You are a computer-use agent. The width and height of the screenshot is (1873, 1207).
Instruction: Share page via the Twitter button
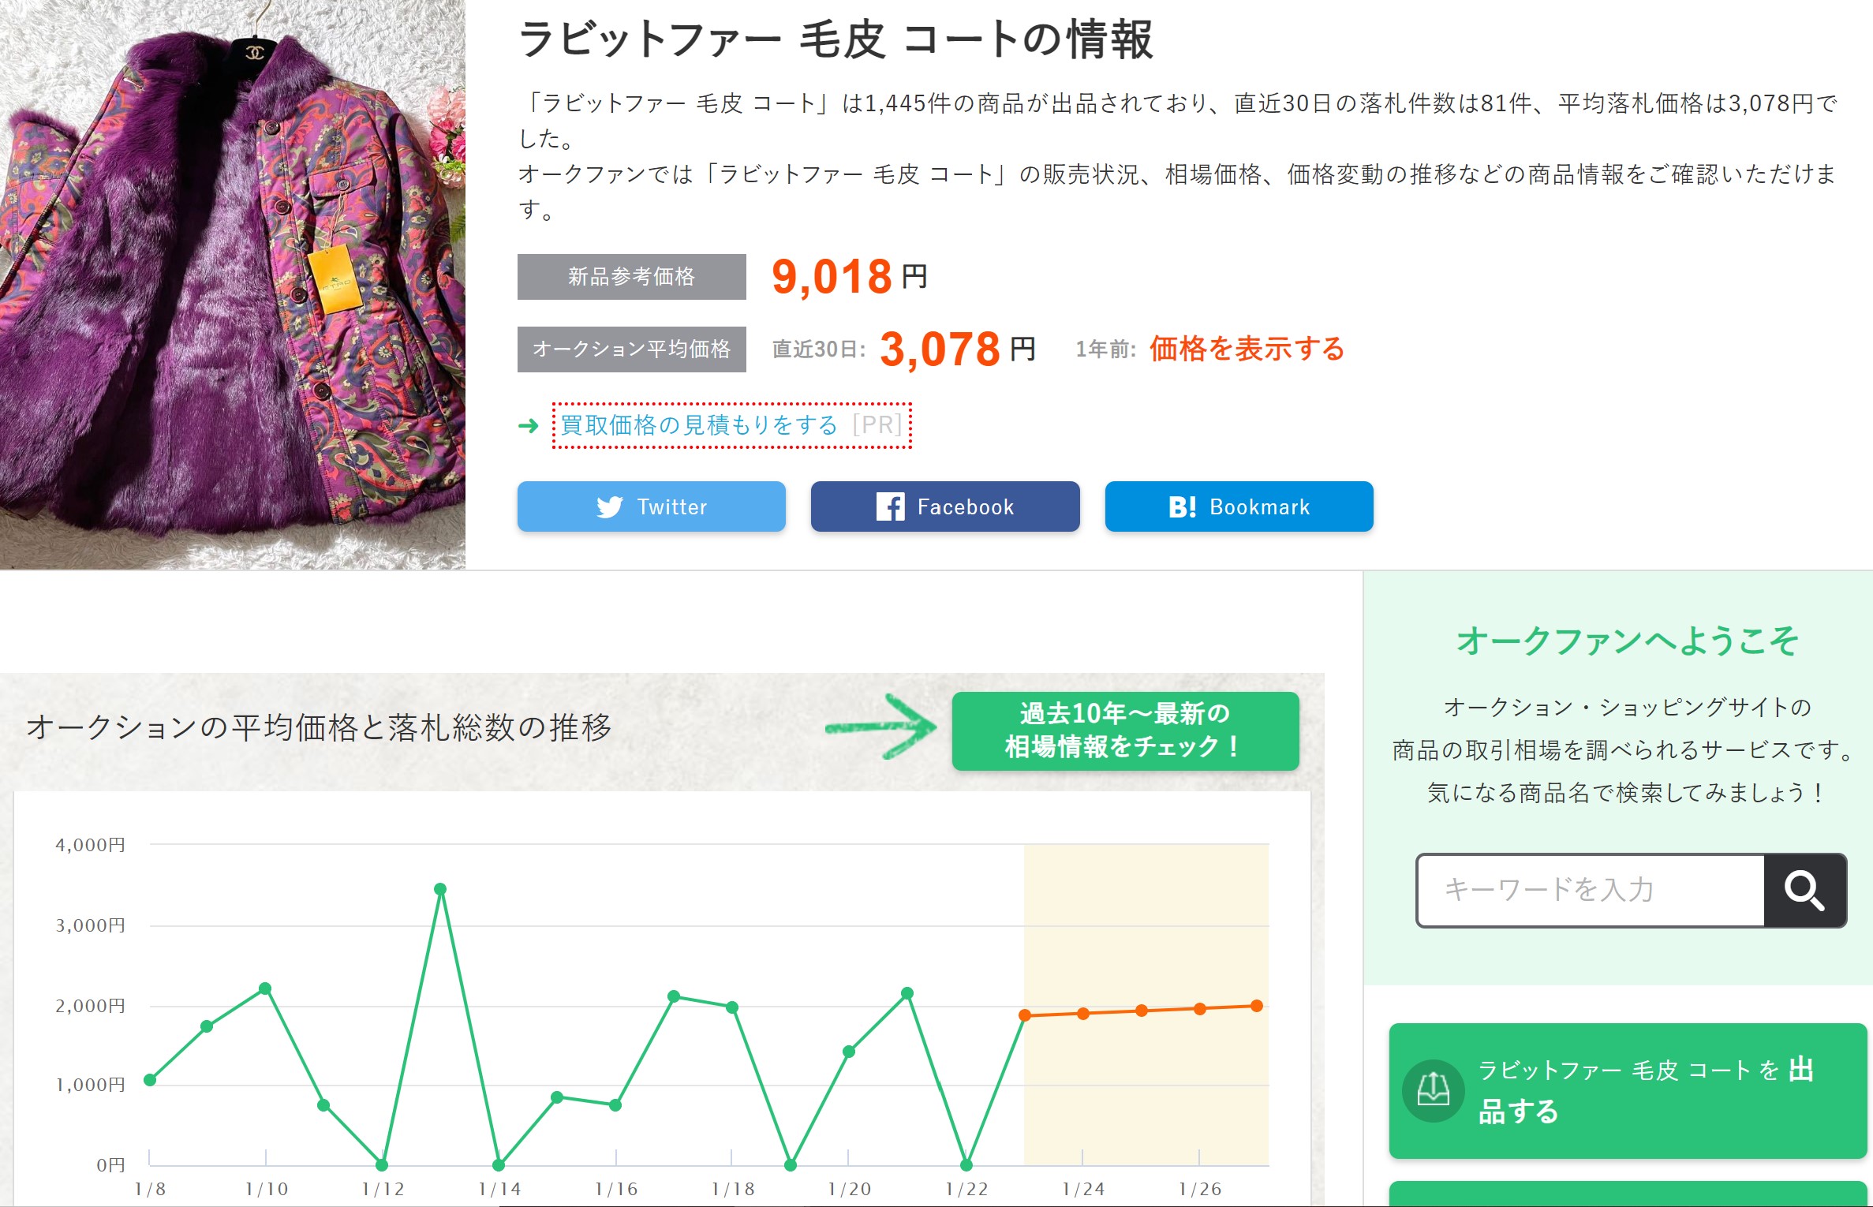(651, 506)
